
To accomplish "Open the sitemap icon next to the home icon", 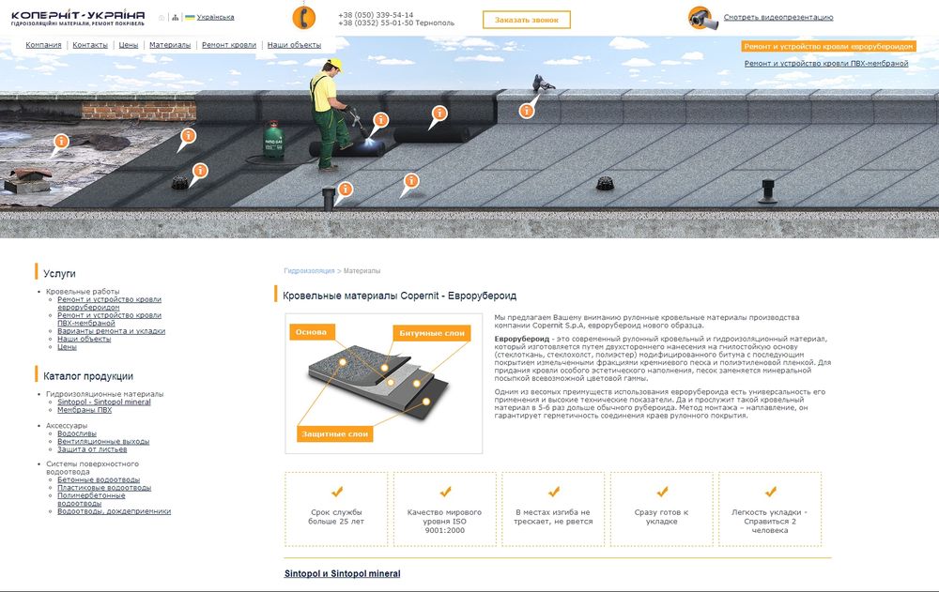I will click(175, 18).
